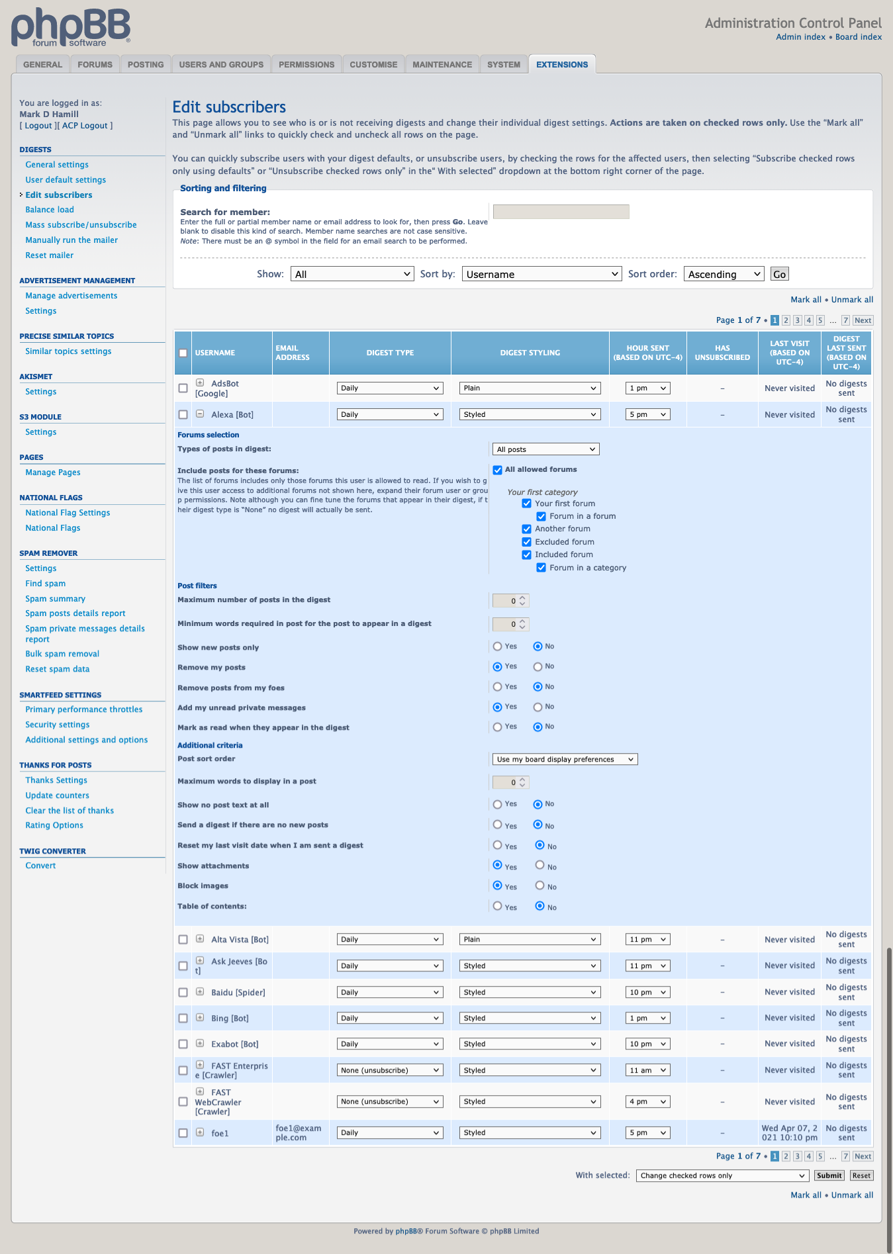Expand the foe1 user row
The image size is (893, 1254).
[200, 1132]
